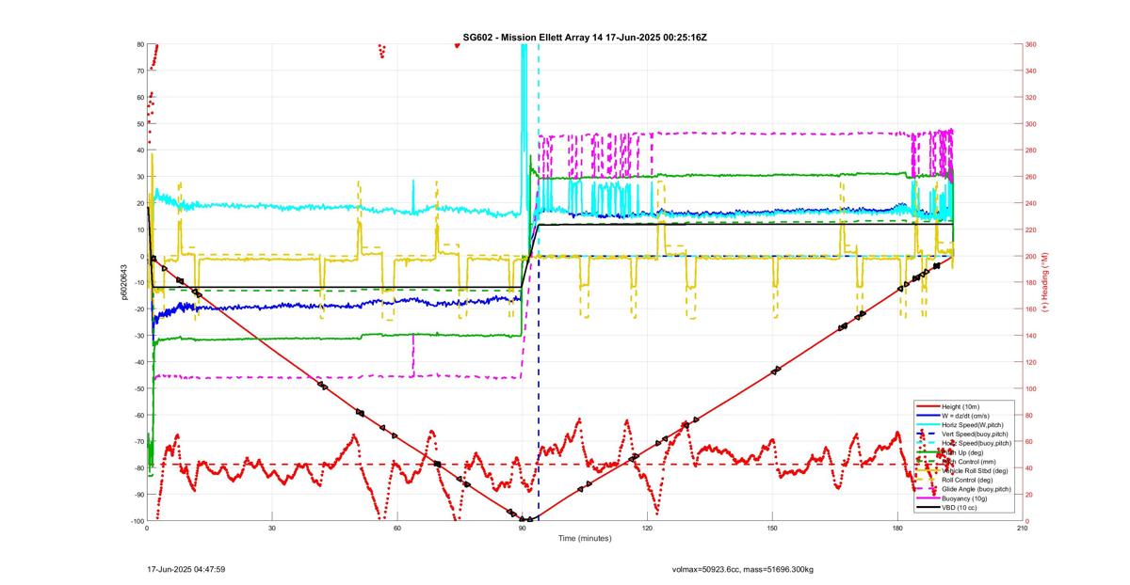
Task: Select the 'Roll Control (deg)' legend entry
Action: [968, 480]
